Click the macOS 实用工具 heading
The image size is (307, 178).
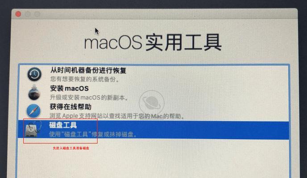click(153, 42)
